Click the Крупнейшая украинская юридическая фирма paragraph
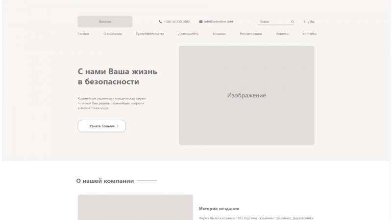Image resolution: width=392 pixels, height=220 pixels. point(112,103)
